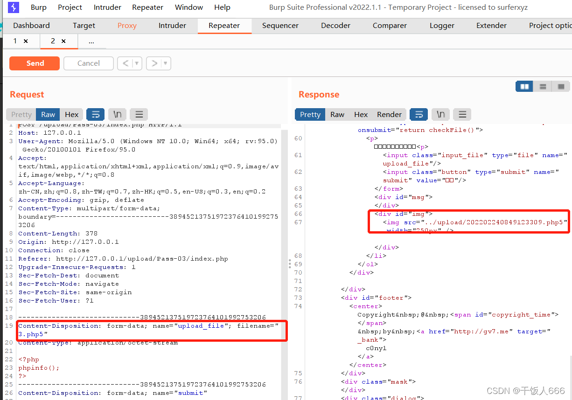Screen dimensions: 572x400
Task: Close Repeater request tab 2
Action: pyautogui.click(x=63, y=41)
